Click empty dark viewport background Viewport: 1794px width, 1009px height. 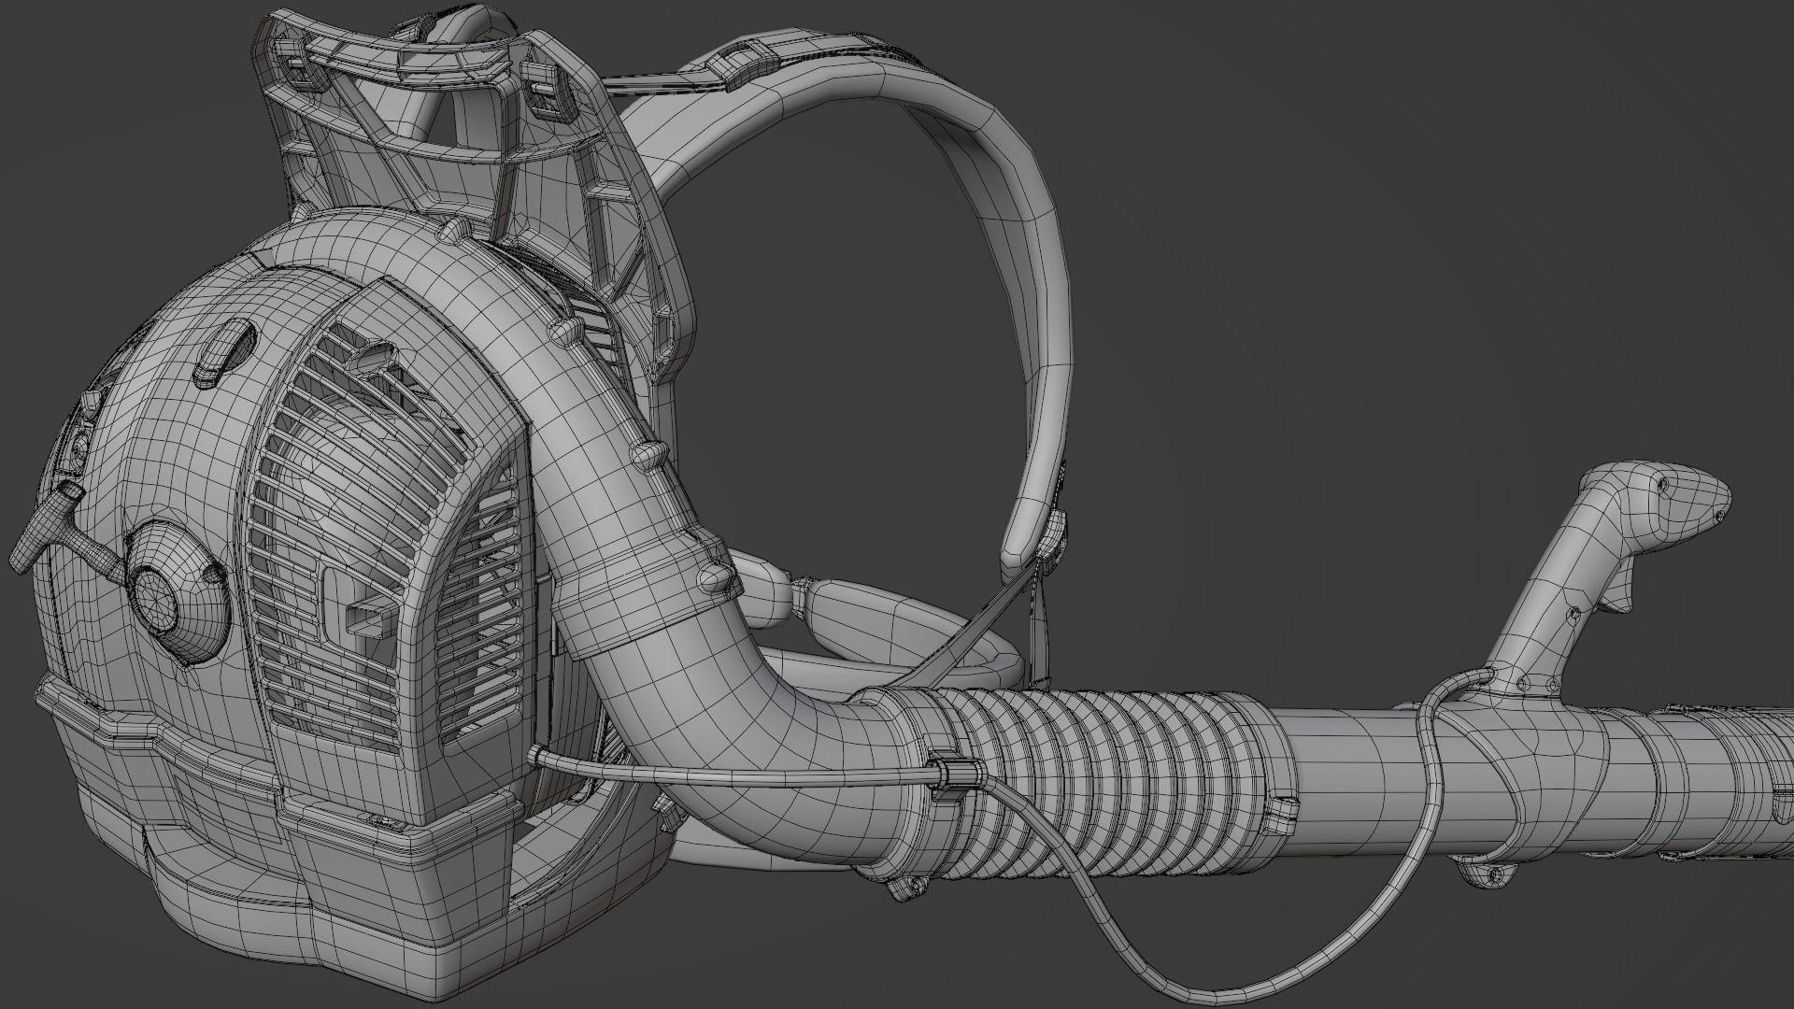point(1402,234)
